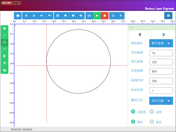Switch to the left arrow panel tab

point(140,34)
